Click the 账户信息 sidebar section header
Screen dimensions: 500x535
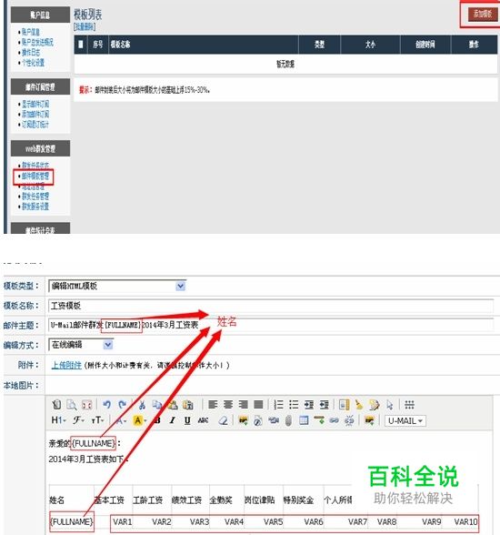coord(40,15)
